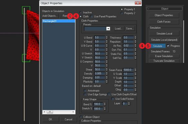The height and width of the screenshot is (124, 188).
Task: Click the U Scale value field
Action: point(129,74)
